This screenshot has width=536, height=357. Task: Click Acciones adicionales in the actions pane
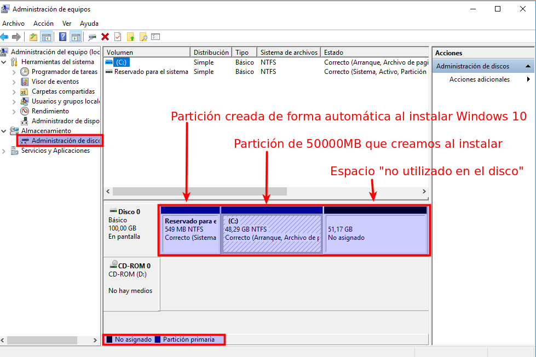(x=479, y=79)
